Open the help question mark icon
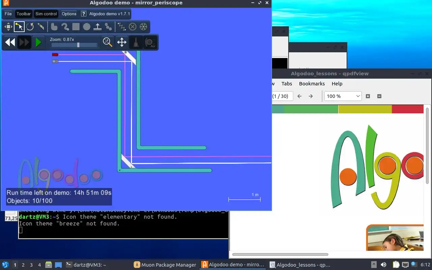The image size is (432, 270). (84, 14)
